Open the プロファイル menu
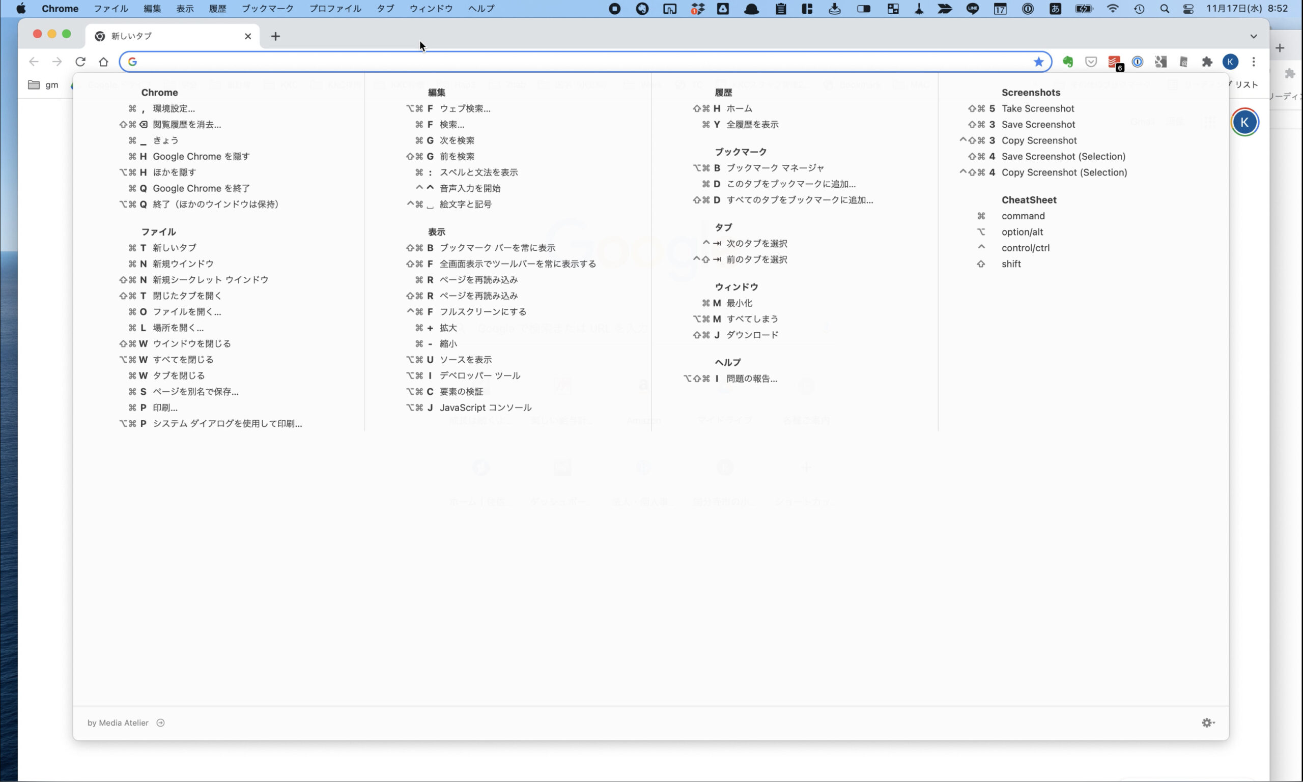Image resolution: width=1303 pixels, height=782 pixels. pos(335,9)
